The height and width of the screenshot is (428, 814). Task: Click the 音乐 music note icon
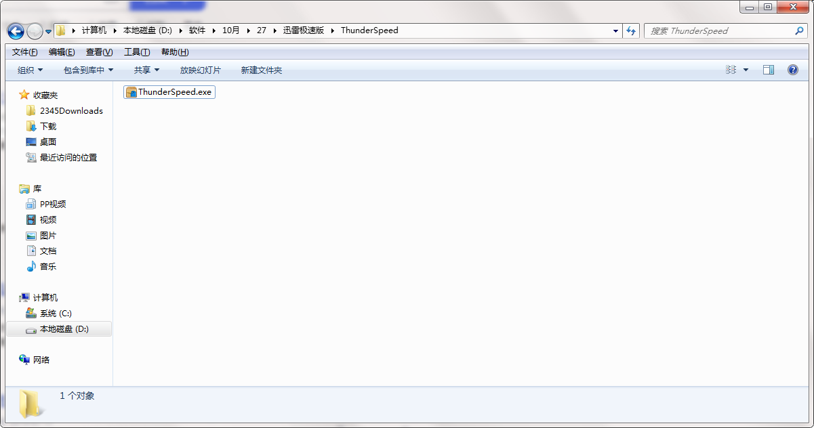click(31, 266)
